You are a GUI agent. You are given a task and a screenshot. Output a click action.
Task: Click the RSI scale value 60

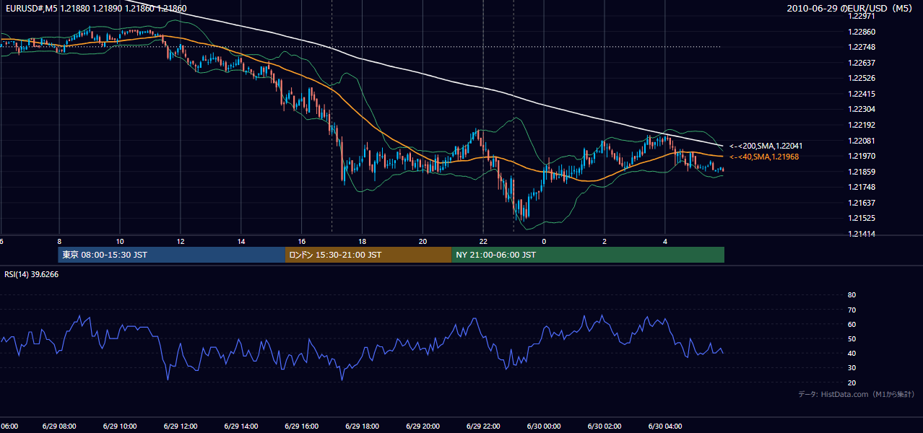coord(851,324)
